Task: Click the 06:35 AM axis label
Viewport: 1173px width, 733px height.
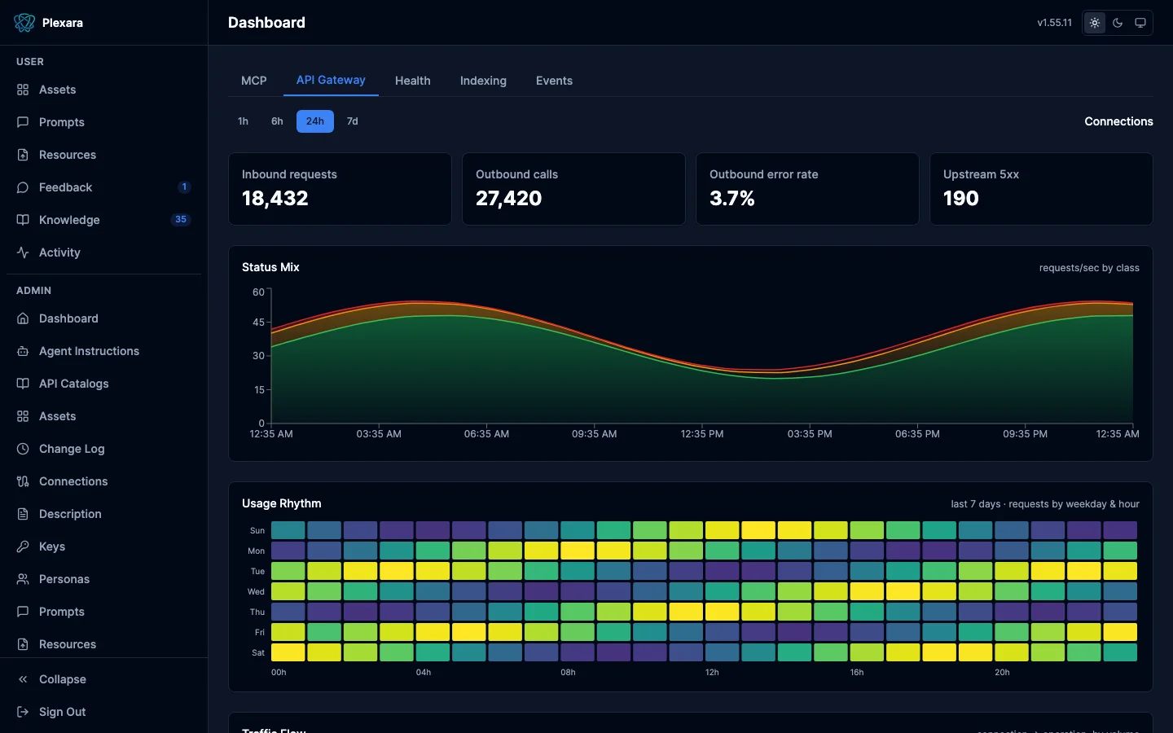Action: (486, 434)
